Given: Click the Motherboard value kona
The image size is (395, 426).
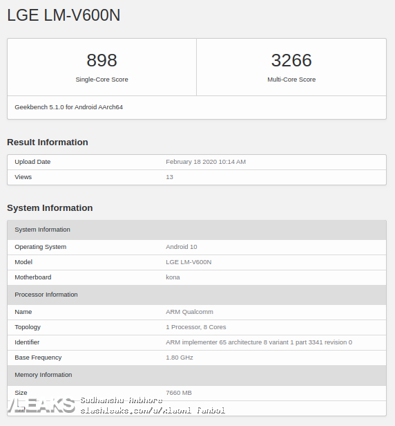Looking at the screenshot, I should tap(173, 277).
